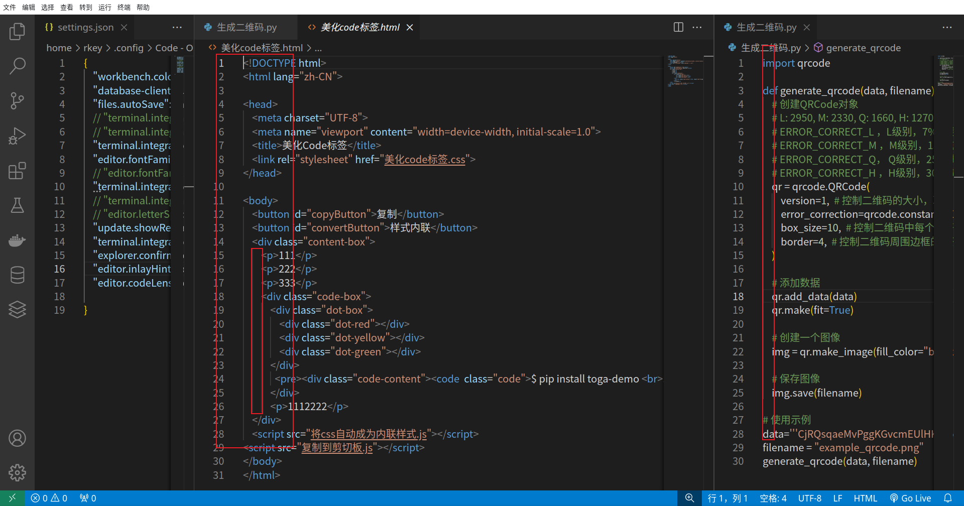This screenshot has width=964, height=506.
Task: Click the '...' breadcrumb in html editor
Action: tap(318, 48)
